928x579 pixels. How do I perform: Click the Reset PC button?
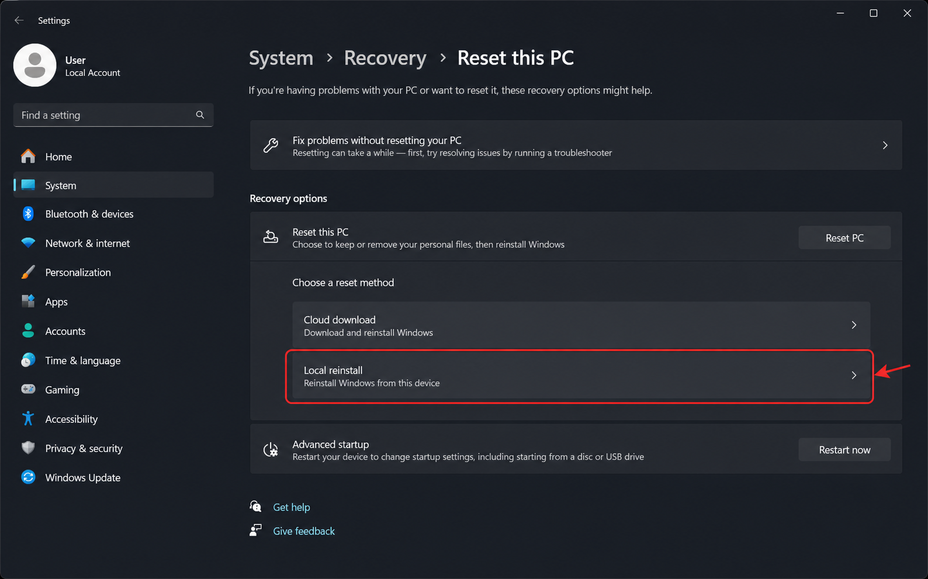pos(844,238)
